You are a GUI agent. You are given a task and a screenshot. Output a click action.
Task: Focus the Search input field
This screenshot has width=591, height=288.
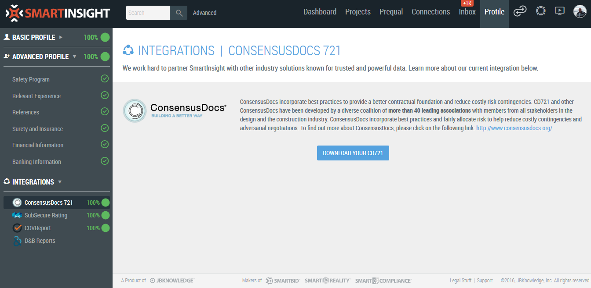pyautogui.click(x=148, y=13)
